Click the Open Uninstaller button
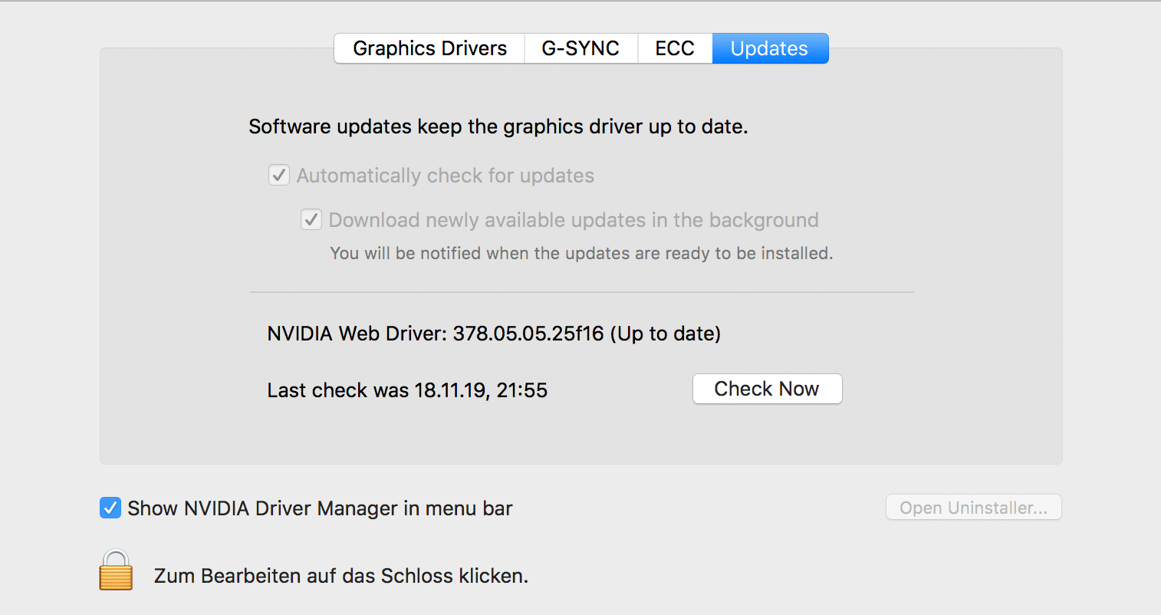 [973, 508]
